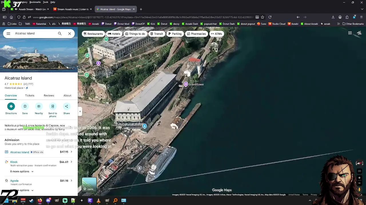The image size is (366, 205).
Task: Open the Bookmarks menu
Action: click(x=35, y=2)
